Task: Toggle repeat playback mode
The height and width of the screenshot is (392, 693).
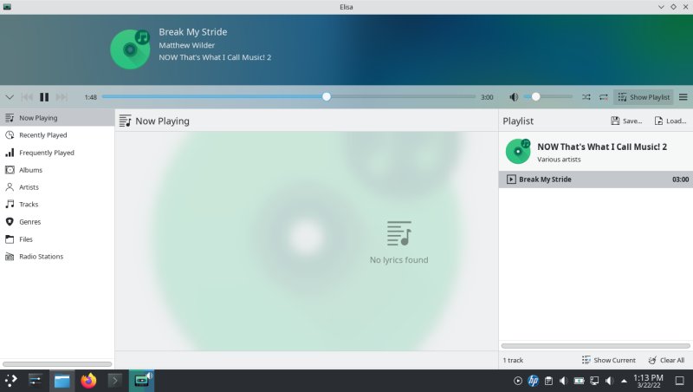Action: pyautogui.click(x=603, y=97)
